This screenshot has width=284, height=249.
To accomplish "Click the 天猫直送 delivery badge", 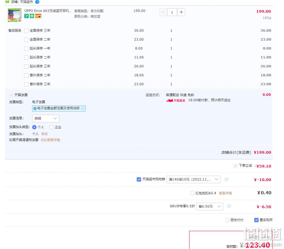I will click(176, 100).
